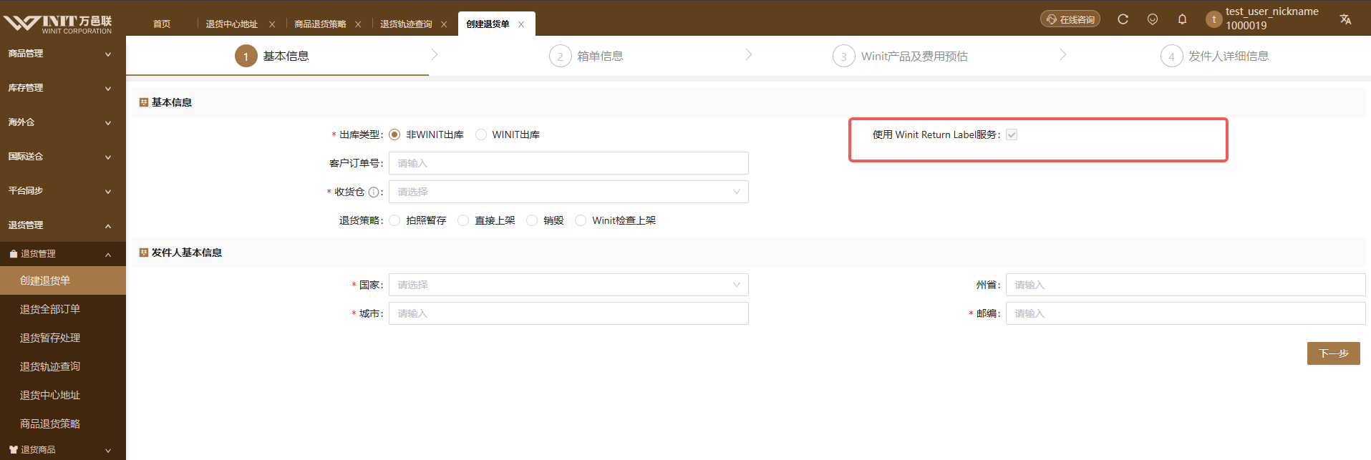The width and height of the screenshot is (1371, 460).
Task: Select the 销毁 radio button
Action: [532, 220]
